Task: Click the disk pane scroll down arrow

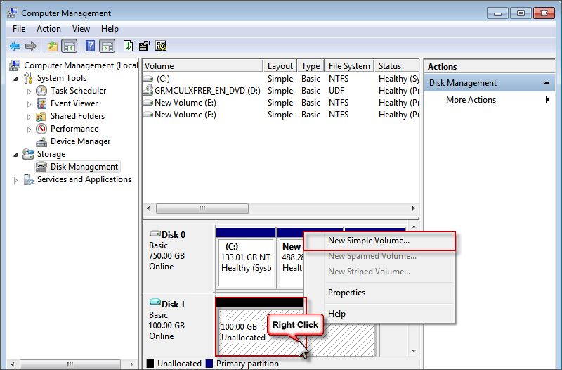Action: [x=414, y=350]
